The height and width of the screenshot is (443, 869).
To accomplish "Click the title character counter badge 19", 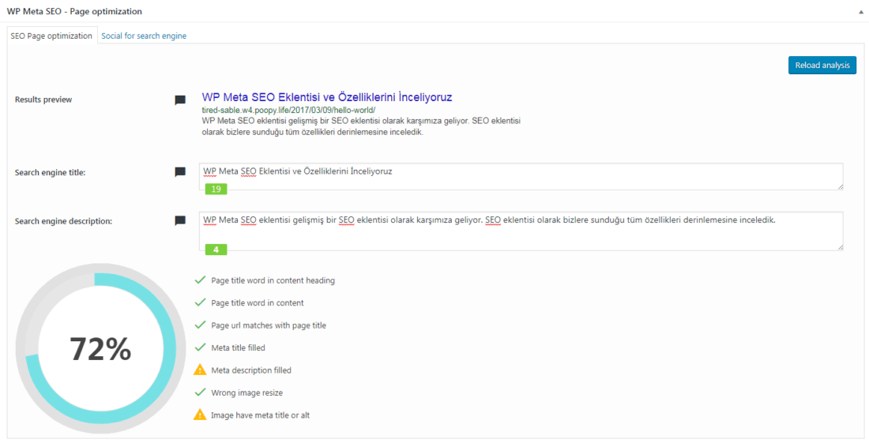I will tap(216, 190).
